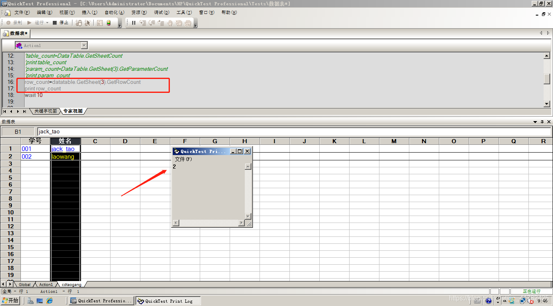This screenshot has height=306, width=553.
Task: Click the Step Over debug icon
Action: click(151, 23)
